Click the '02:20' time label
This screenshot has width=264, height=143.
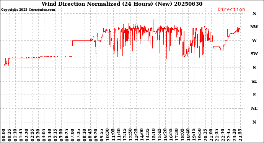point(27,135)
